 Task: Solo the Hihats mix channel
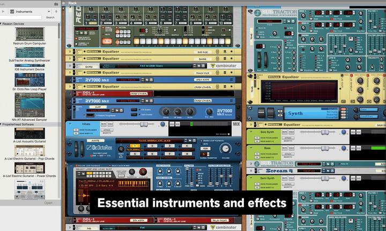pyautogui.click(x=110, y=124)
